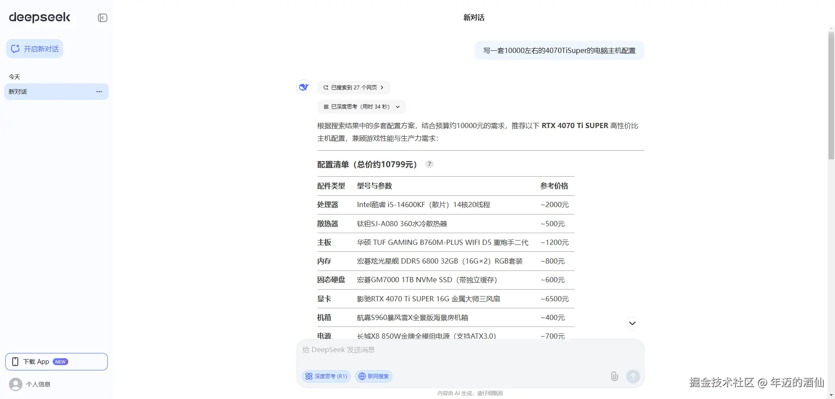Click the search icon before 已搜索到 27 个网页
The image size is (835, 399).
(x=325, y=87)
